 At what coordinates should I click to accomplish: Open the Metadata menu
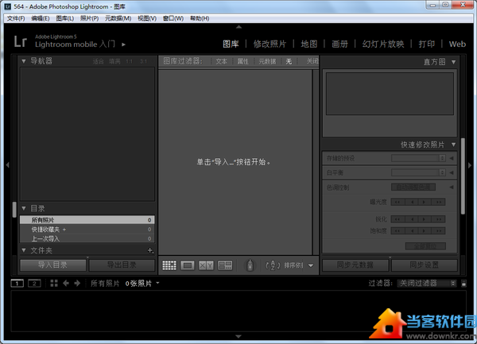[118, 18]
